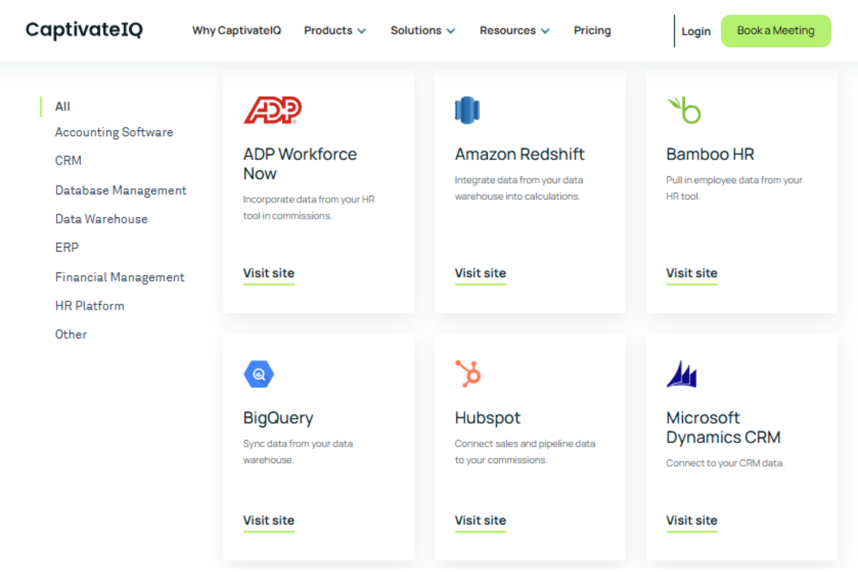Viewport: 858px width, 572px height.
Task: Click the Hubspot card title
Action: point(488,418)
